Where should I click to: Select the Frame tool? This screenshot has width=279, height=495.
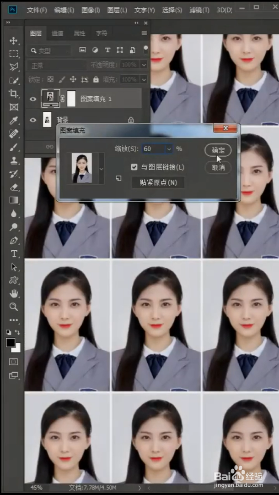coord(14,107)
